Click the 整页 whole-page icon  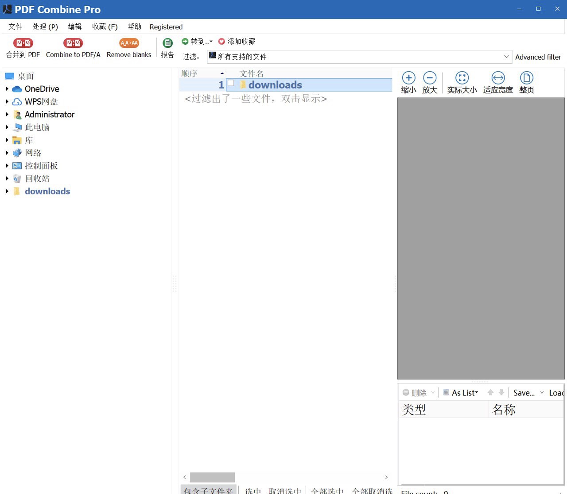(527, 78)
